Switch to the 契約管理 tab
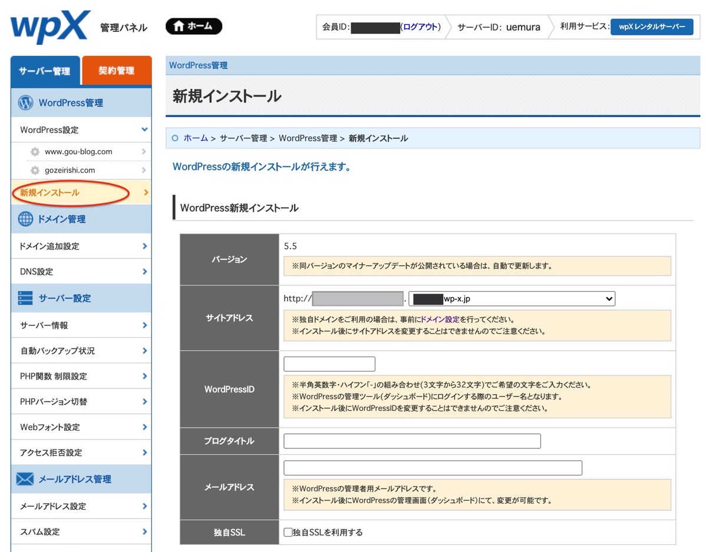Image resolution: width=706 pixels, height=552 pixels. tap(116, 71)
